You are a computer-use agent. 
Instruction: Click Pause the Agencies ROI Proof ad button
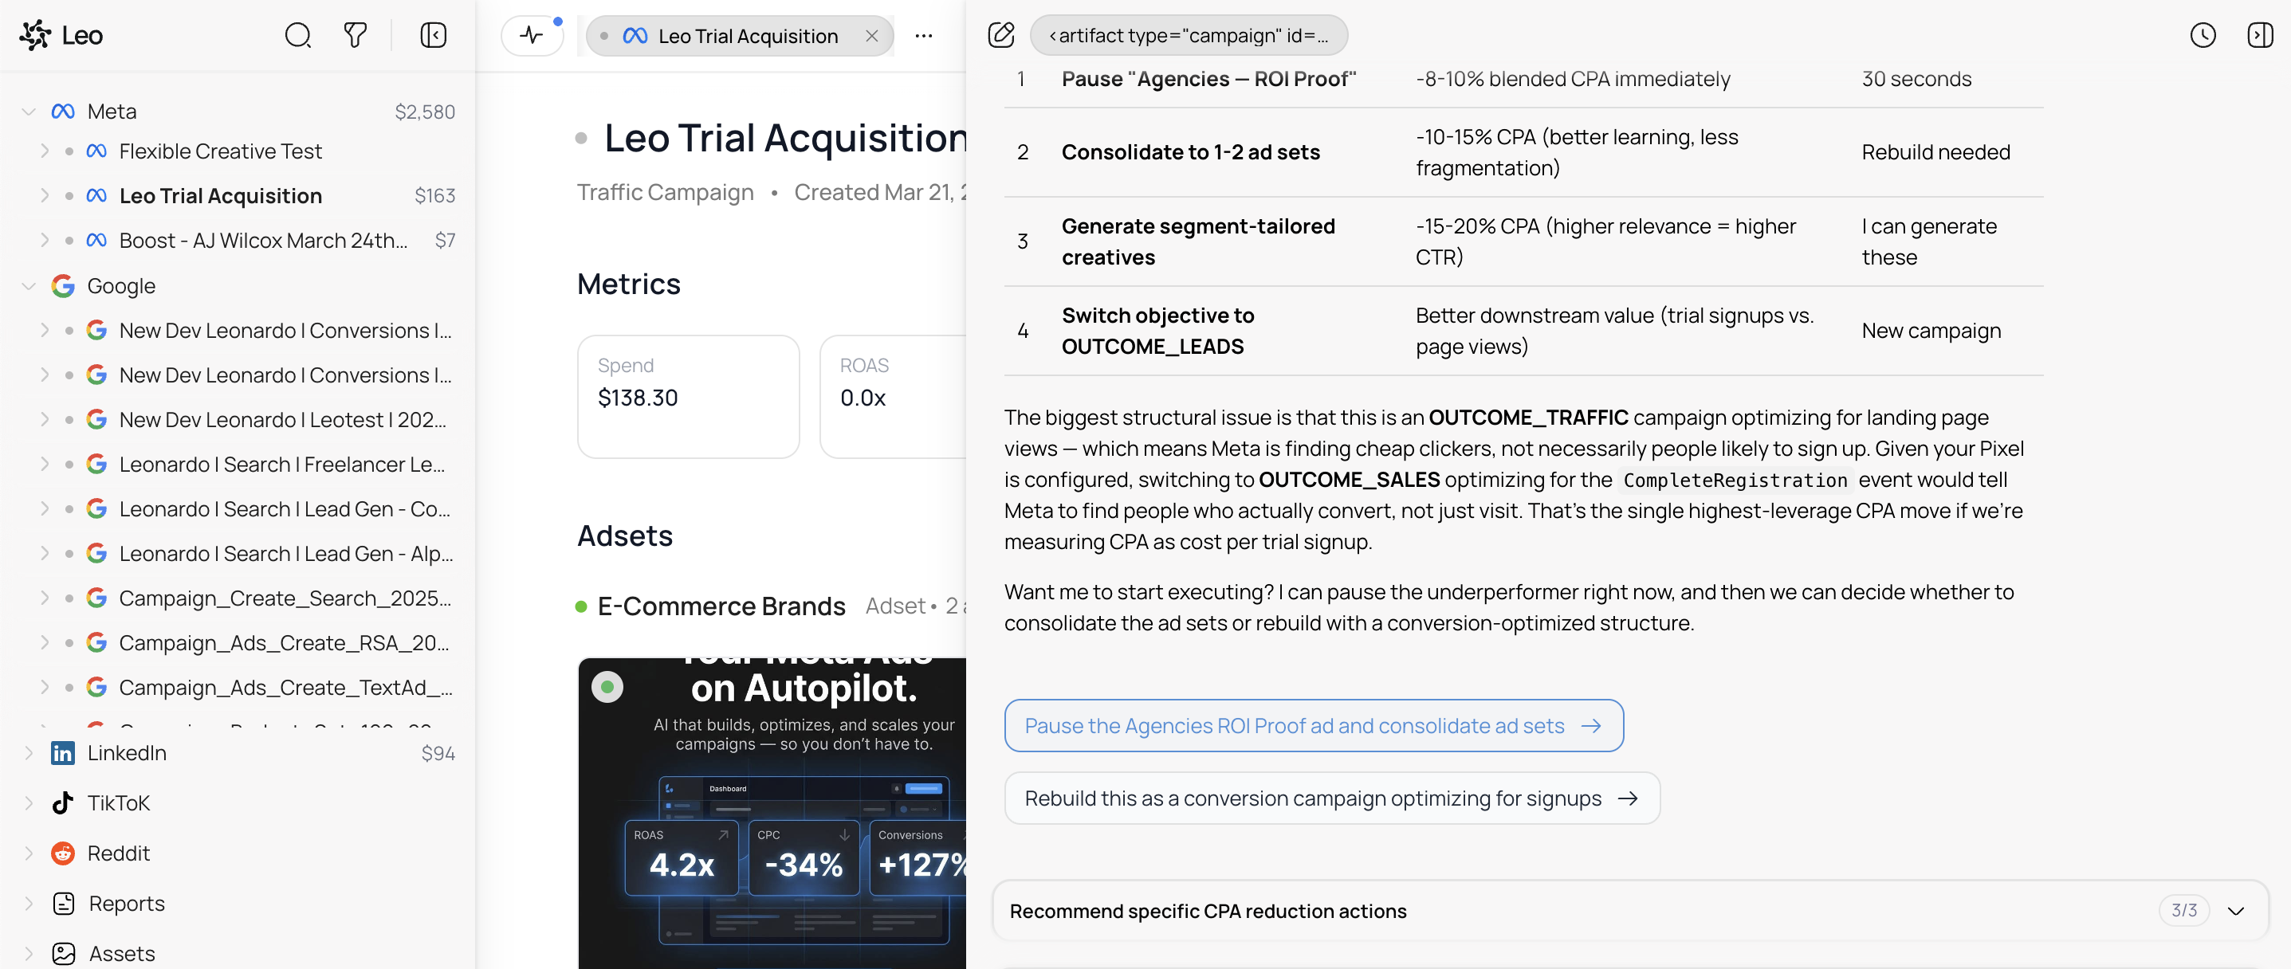[1314, 725]
